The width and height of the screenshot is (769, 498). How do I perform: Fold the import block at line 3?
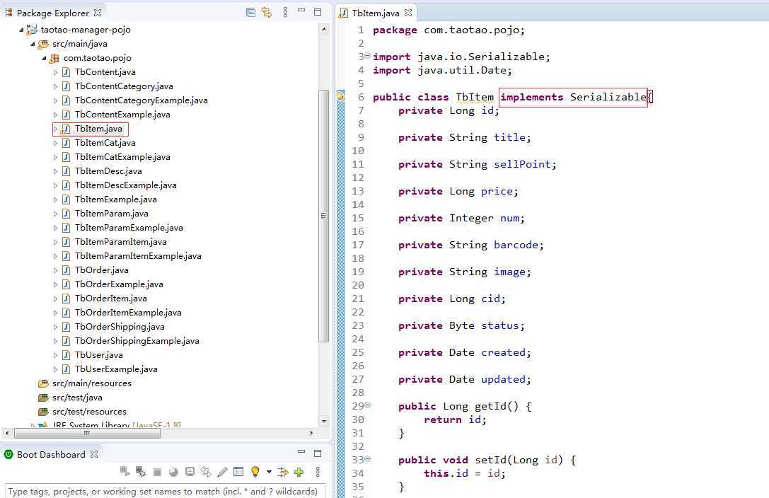368,57
